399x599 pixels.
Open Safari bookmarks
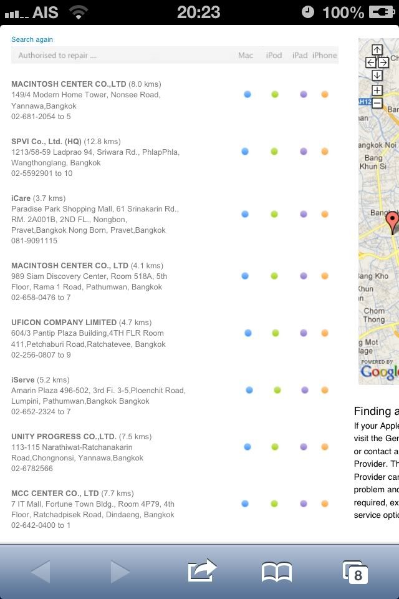276,571
